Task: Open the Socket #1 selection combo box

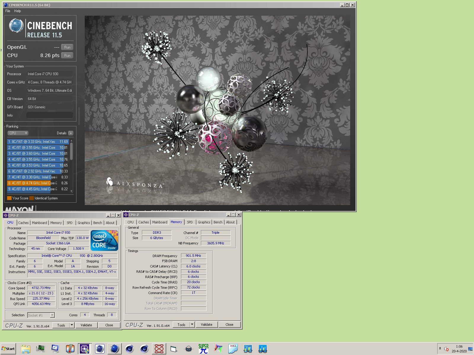Action: 41,315
